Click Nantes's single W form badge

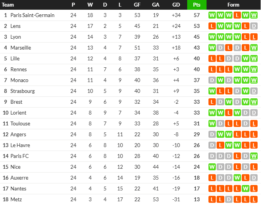245,188
